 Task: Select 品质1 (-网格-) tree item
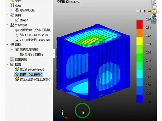coord(34,55)
